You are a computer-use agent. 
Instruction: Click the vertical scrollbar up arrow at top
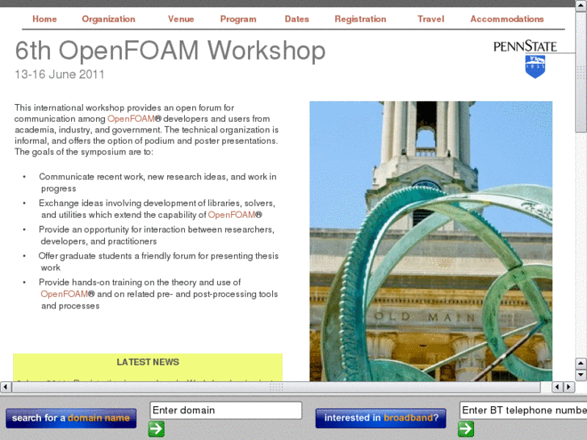(x=581, y=6)
